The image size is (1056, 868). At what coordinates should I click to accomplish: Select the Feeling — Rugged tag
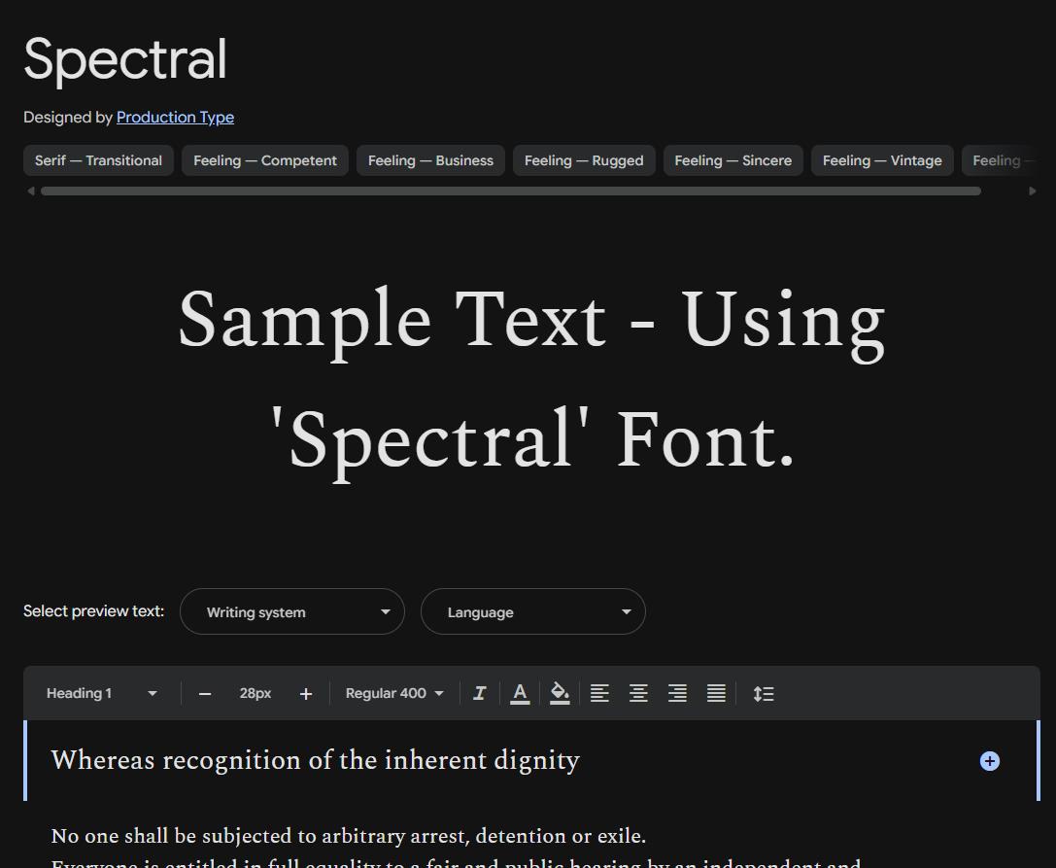tap(584, 160)
